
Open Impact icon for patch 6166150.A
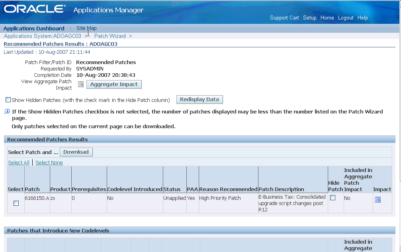378,200
